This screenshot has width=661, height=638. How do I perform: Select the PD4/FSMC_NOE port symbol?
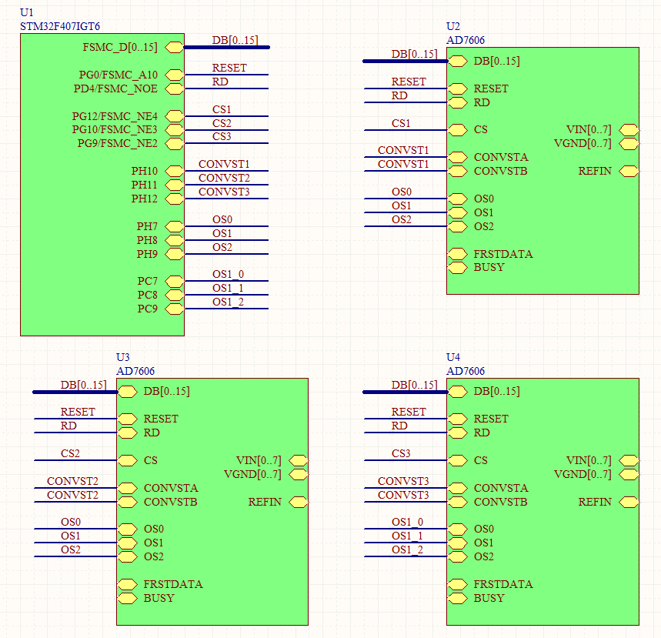[x=174, y=89]
